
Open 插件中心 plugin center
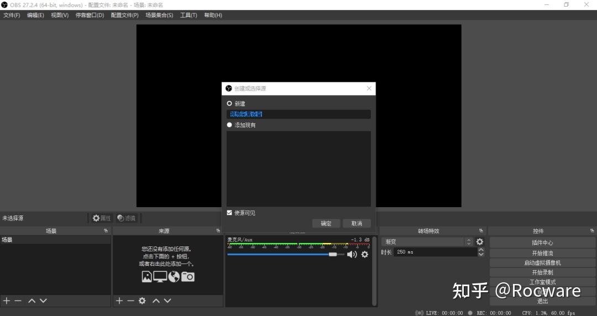click(x=542, y=243)
